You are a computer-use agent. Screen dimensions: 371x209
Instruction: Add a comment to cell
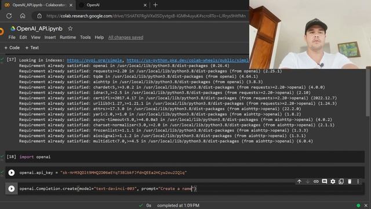(325, 182)
